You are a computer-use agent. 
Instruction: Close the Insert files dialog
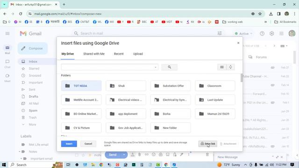pos(238,43)
